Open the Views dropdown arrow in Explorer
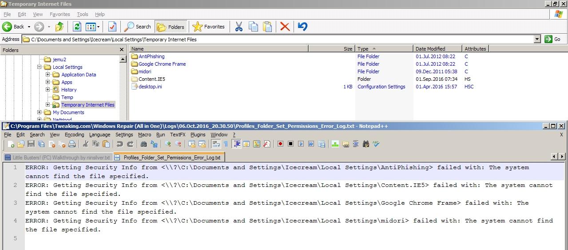 tap(99, 27)
